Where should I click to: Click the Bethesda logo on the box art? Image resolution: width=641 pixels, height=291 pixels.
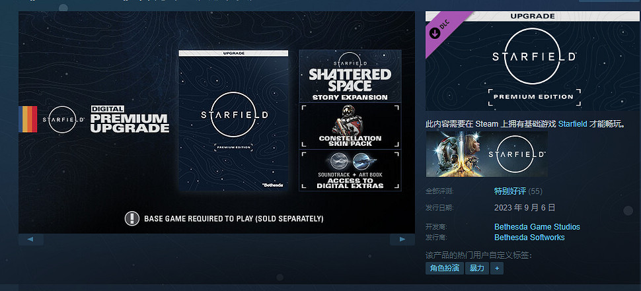272,185
